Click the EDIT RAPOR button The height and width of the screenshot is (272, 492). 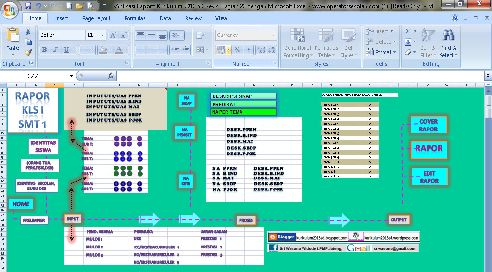[429, 177]
